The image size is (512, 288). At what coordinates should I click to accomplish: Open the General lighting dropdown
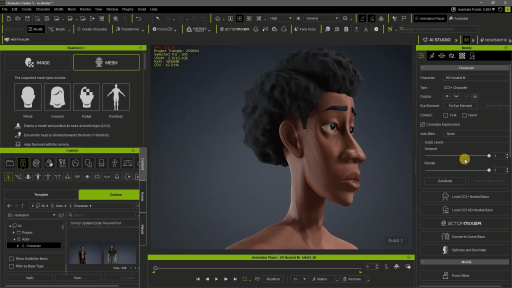pos(321,18)
